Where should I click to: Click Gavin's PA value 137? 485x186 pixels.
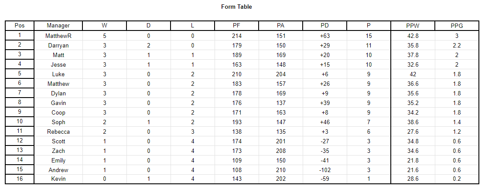point(281,103)
